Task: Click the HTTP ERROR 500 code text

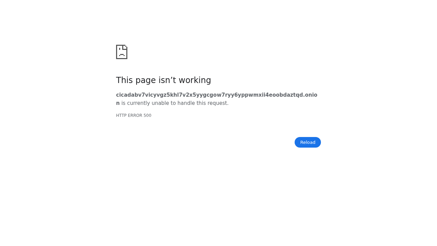Action: [133, 115]
